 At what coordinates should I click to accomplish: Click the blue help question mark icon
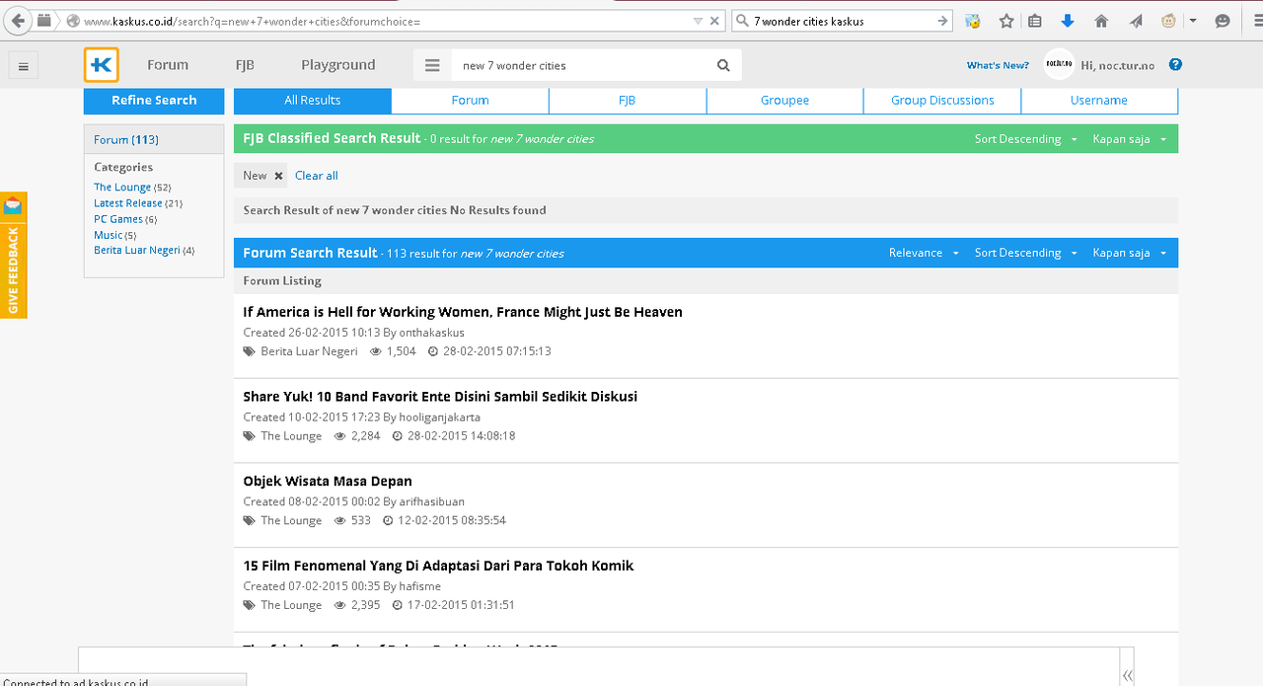pos(1175,65)
